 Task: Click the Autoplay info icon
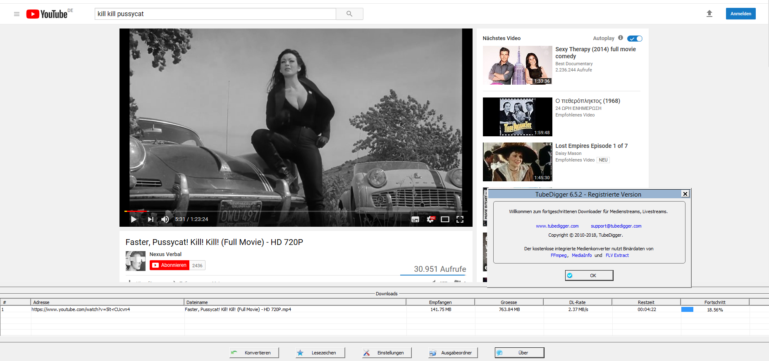point(621,38)
